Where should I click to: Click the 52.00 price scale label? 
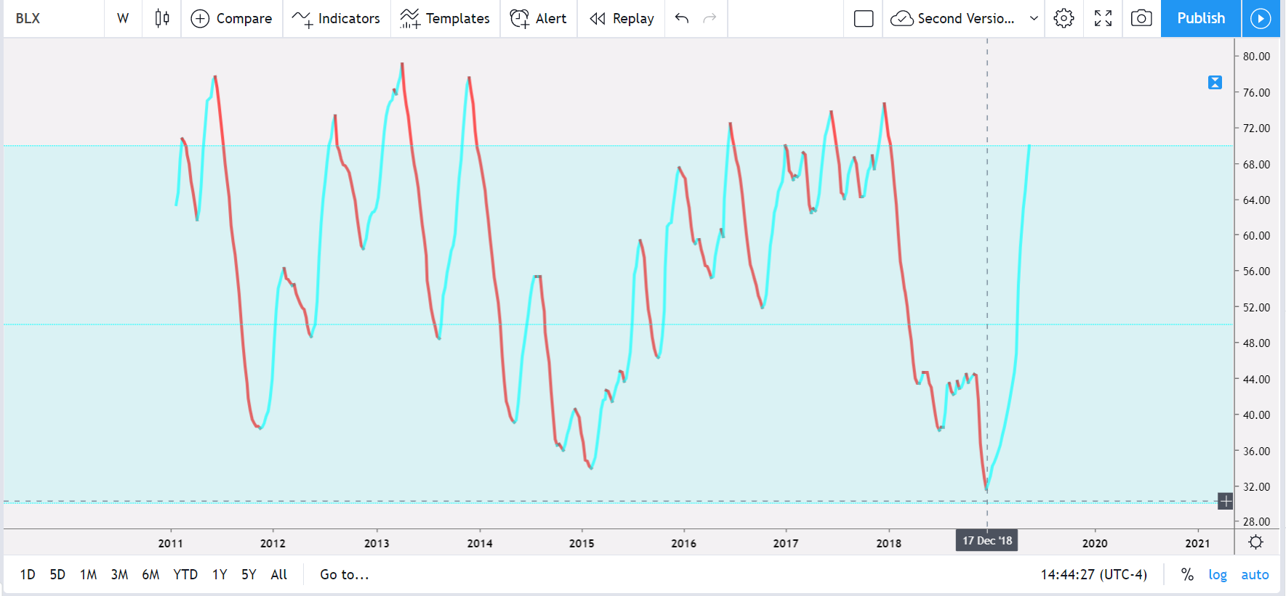point(1256,308)
